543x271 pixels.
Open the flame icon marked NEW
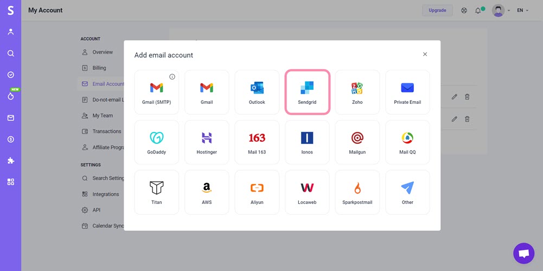point(11,96)
